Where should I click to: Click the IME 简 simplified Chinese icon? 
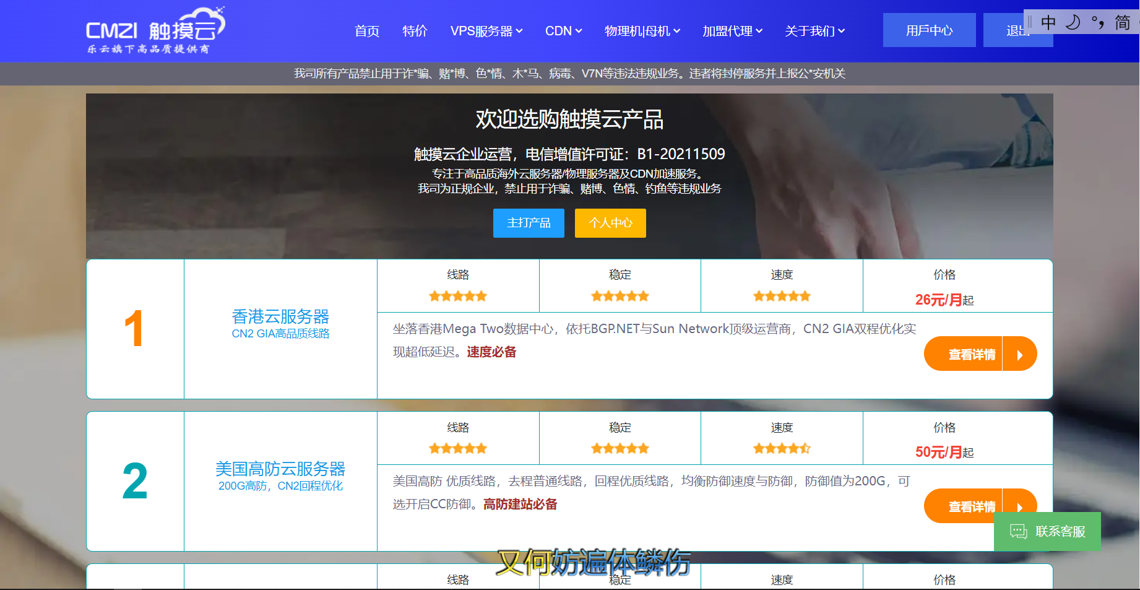click(x=1122, y=23)
